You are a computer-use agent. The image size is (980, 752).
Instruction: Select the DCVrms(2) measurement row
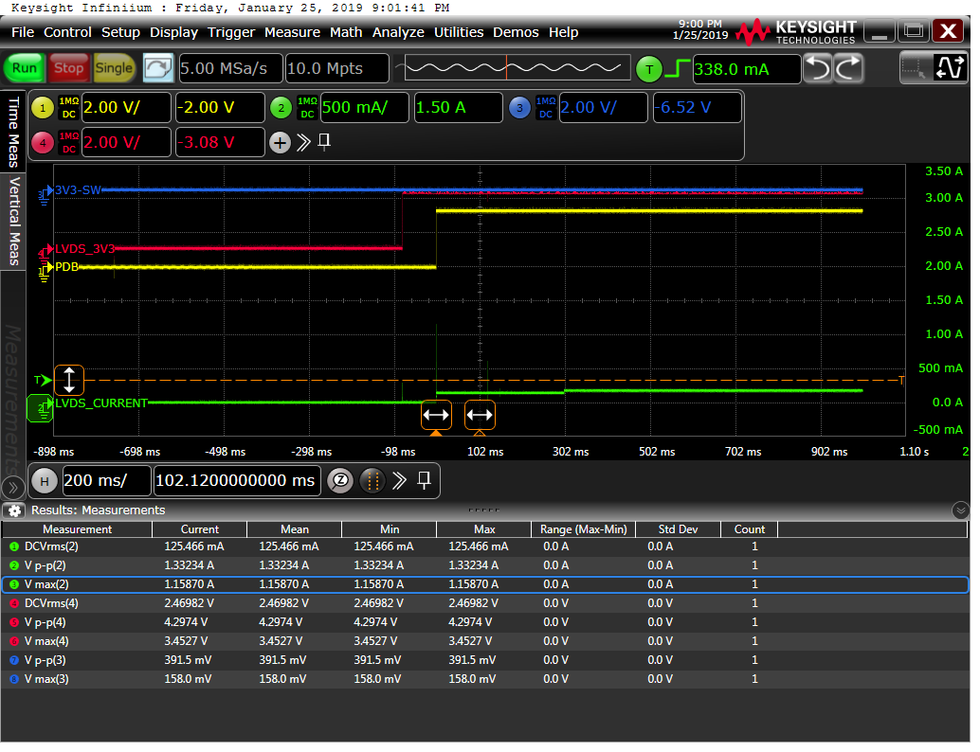[485, 547]
